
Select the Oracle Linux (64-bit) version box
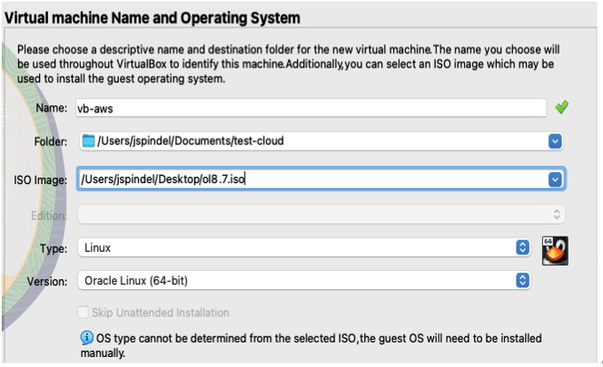(x=304, y=281)
